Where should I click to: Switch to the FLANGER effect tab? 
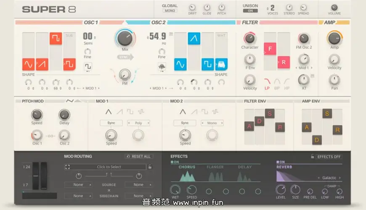pyautogui.click(x=215, y=167)
